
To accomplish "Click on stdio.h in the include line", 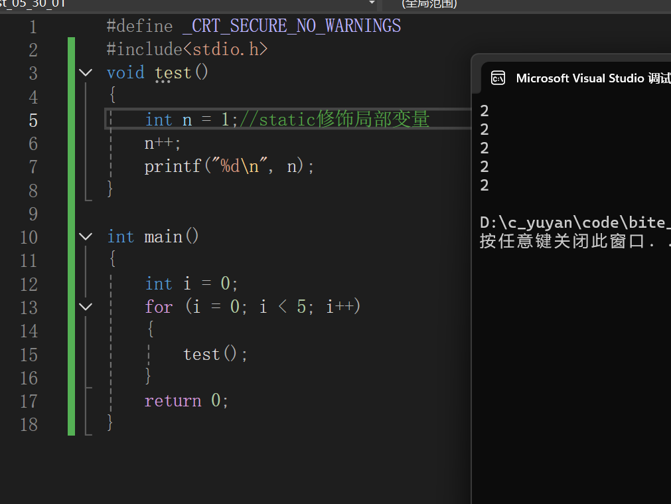I will tap(225, 49).
